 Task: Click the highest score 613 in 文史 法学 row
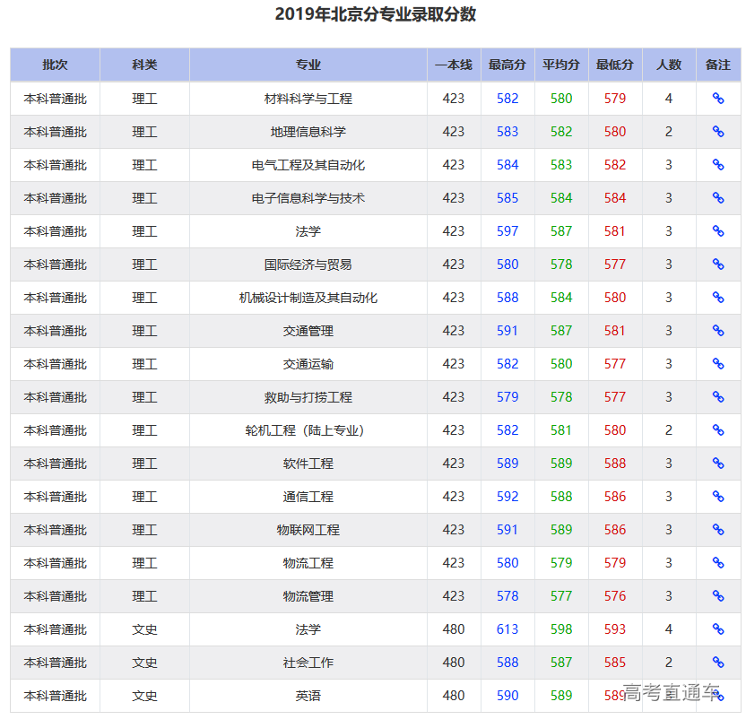[507, 629]
